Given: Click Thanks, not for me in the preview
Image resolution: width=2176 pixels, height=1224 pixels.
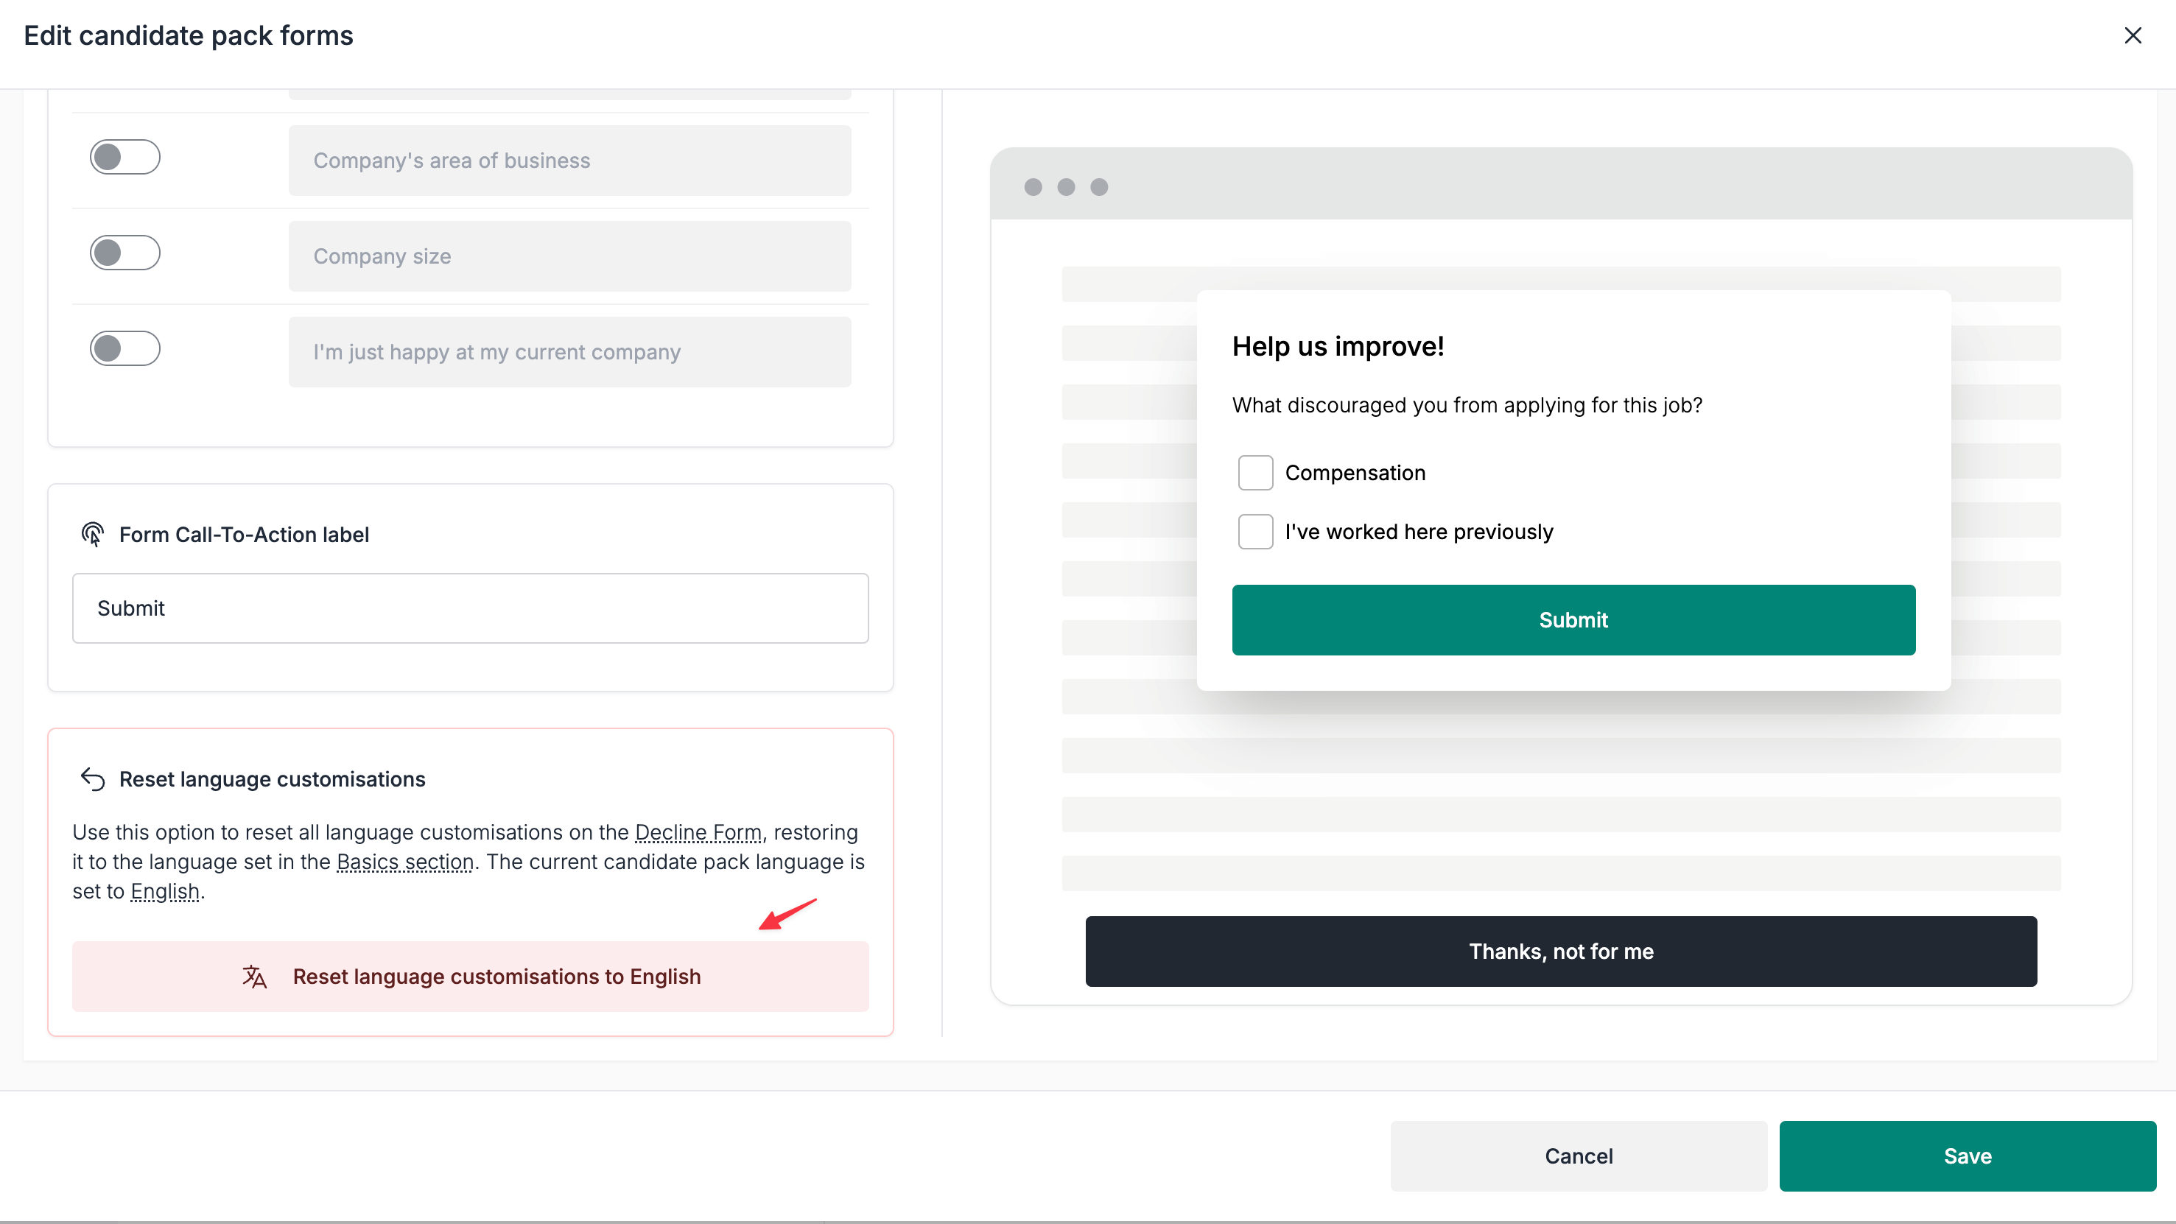Looking at the screenshot, I should pos(1560,952).
